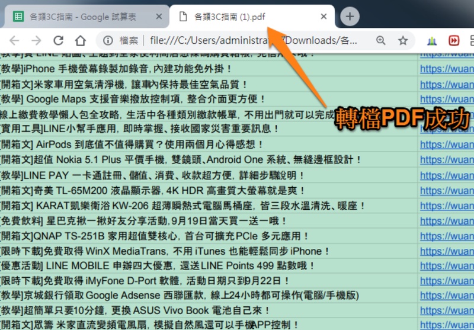
Task: Select the text "[教學]iPhone 手機螢幕錄製加錄音"
Action: (x=75, y=69)
